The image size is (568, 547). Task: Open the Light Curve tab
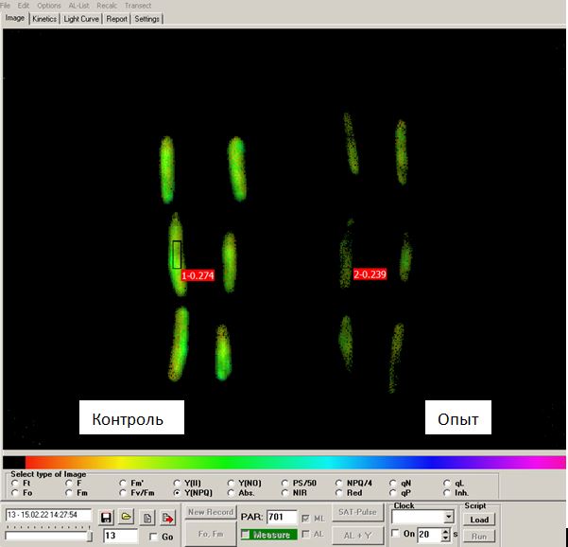(82, 19)
